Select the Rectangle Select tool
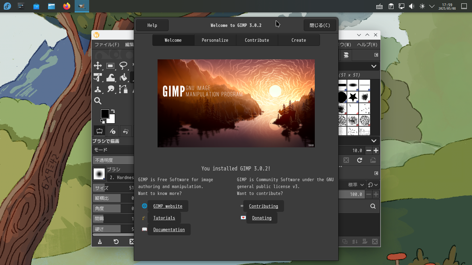 (111, 66)
